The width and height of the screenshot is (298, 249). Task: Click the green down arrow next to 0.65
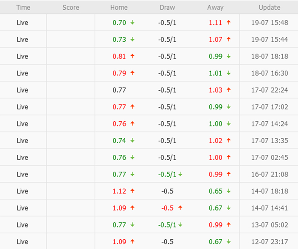[x=229, y=191]
